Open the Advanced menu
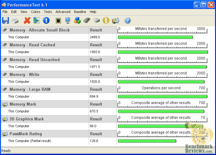The image size is (216, 155). 63,12
